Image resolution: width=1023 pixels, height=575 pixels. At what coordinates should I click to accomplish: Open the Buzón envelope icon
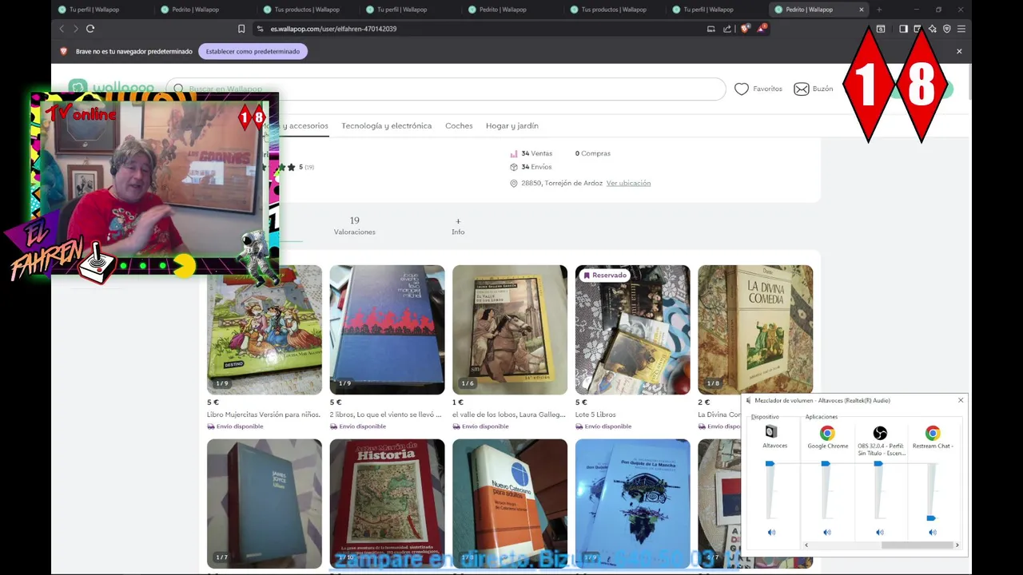(801, 89)
